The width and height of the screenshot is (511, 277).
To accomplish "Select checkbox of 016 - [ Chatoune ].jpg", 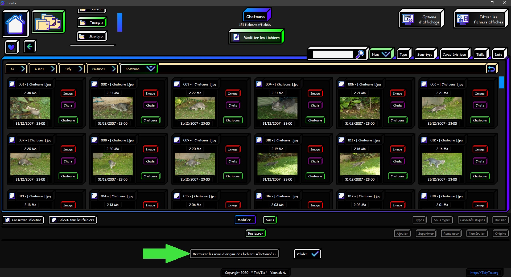I will tap(259, 196).
